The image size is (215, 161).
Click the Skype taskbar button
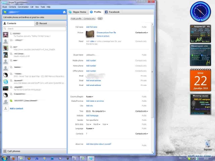click(x=91, y=159)
